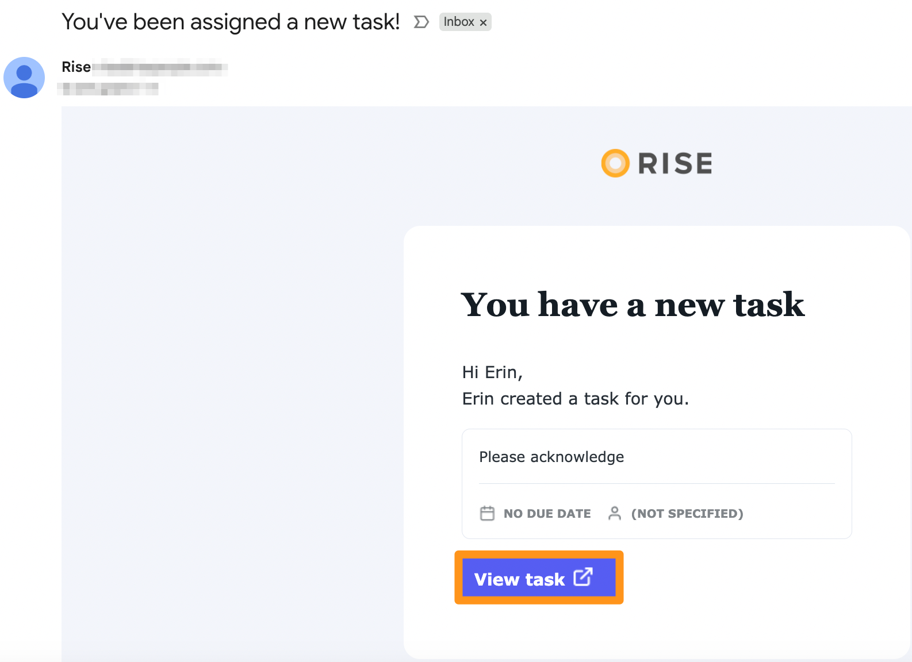The width and height of the screenshot is (912, 662).
Task: Click the Rise sender name
Action: 76,67
